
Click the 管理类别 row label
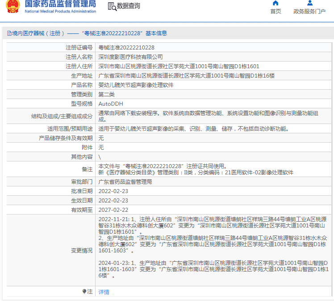click(x=82, y=94)
